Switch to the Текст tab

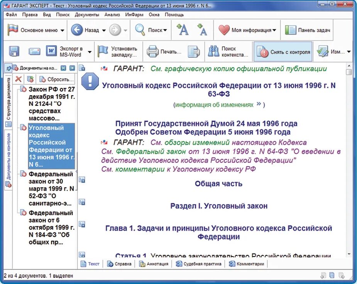click(90, 264)
